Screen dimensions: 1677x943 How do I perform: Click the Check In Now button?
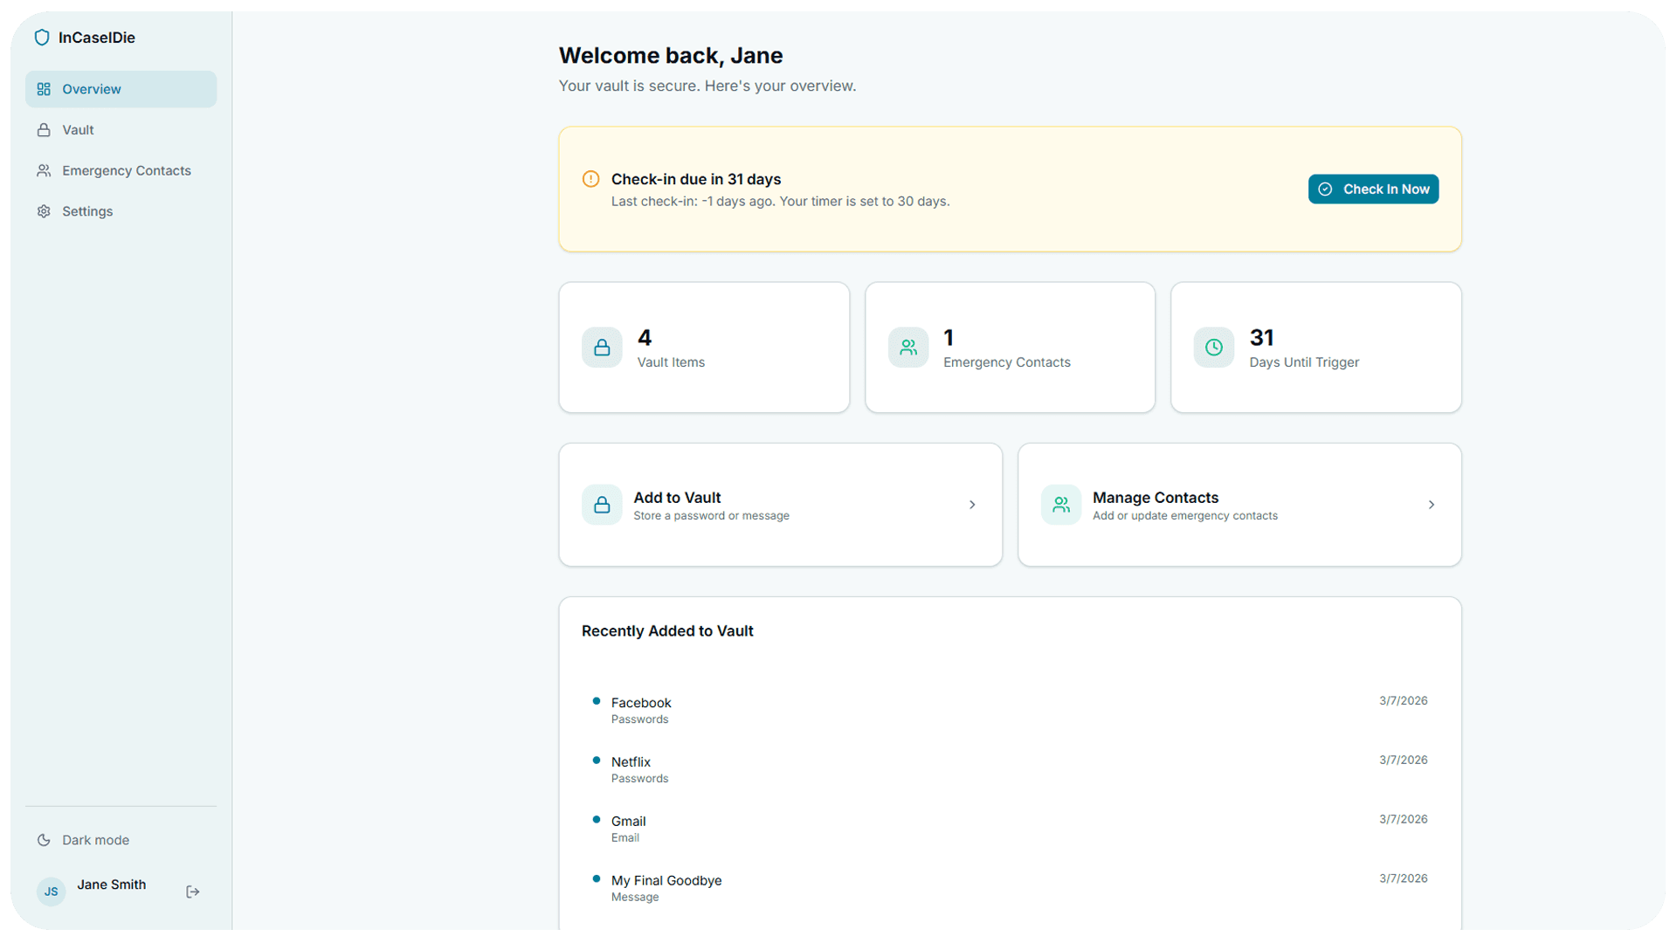click(x=1373, y=189)
